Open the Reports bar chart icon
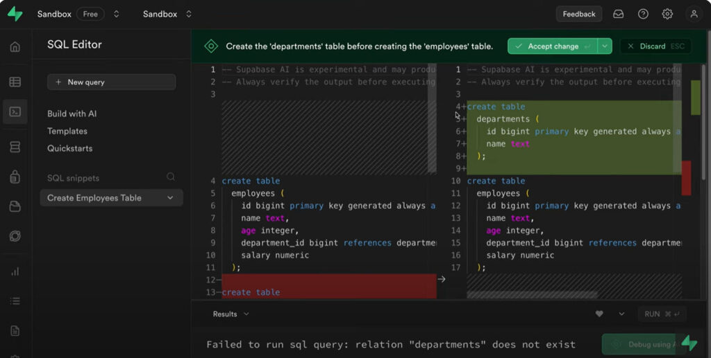The height and width of the screenshot is (358, 711). (x=15, y=271)
